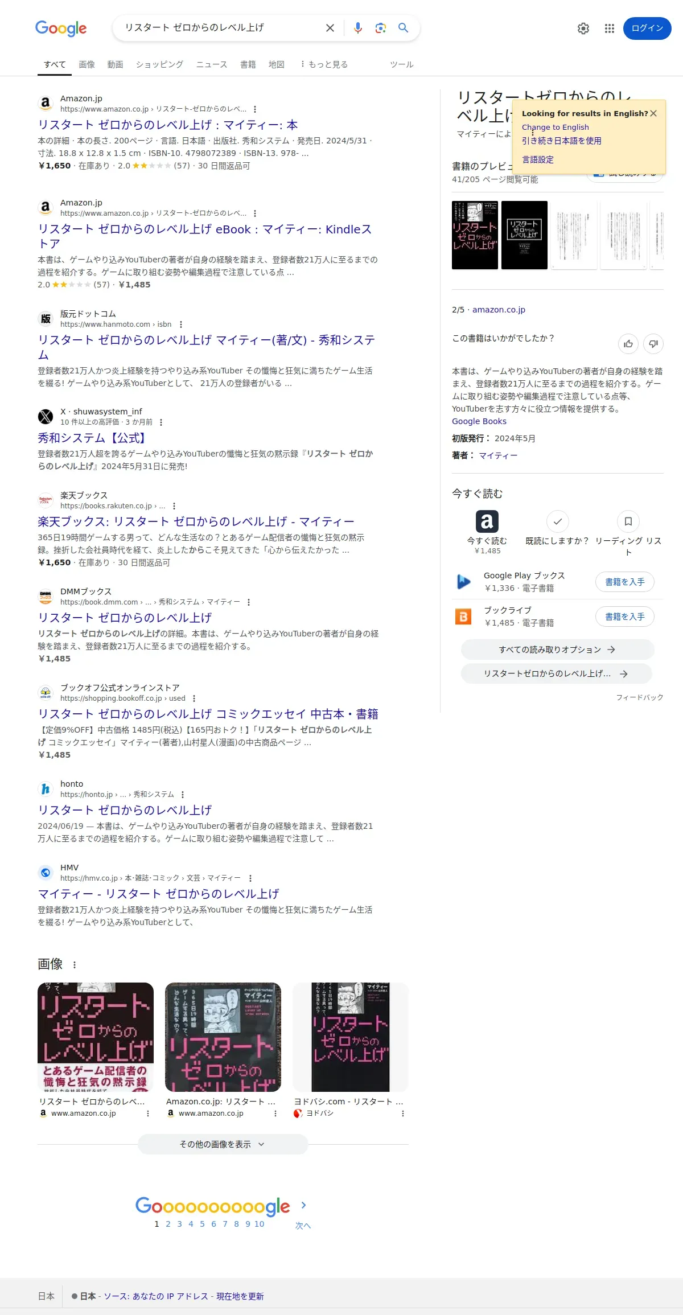Click amazon.co.jp source link in panel

[x=499, y=310]
